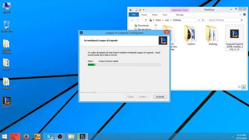Click the League of Legends logo in installer
Screen dimensions: 249x140
click(x=163, y=40)
